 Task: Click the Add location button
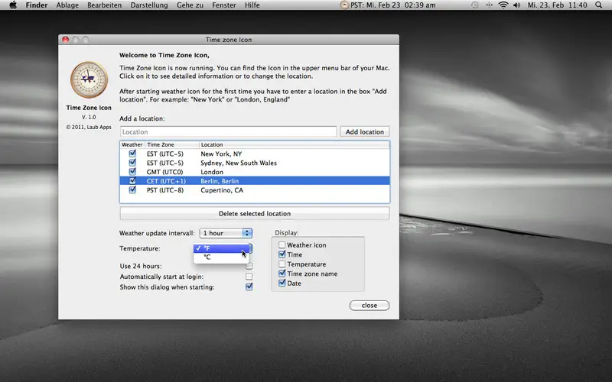365,131
